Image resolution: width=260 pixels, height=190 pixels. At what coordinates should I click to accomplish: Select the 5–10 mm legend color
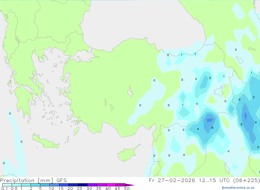pyautogui.click(x=45, y=185)
